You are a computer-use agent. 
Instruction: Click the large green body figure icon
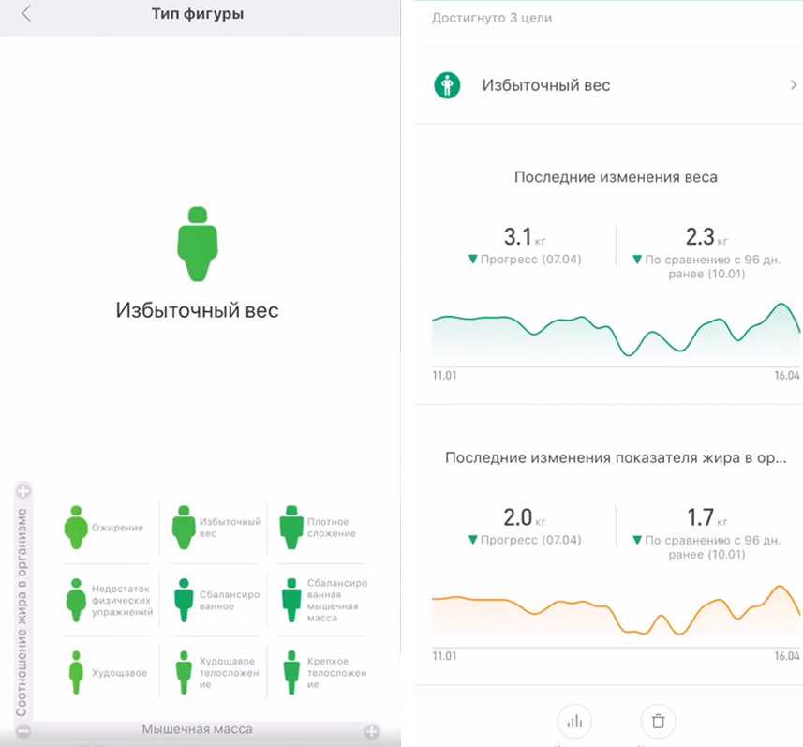click(x=198, y=244)
